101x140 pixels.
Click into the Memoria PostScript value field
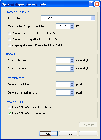(x=63, y=26)
